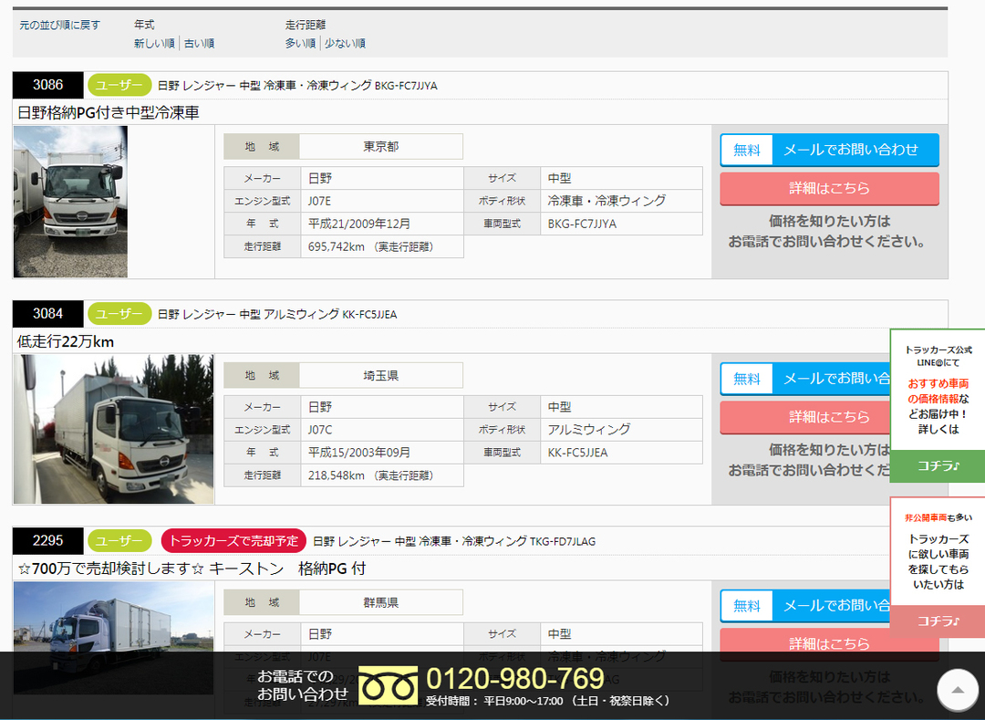Open the green LINE コチラ button
Viewport: 985px width, 720px height.
pos(938,466)
